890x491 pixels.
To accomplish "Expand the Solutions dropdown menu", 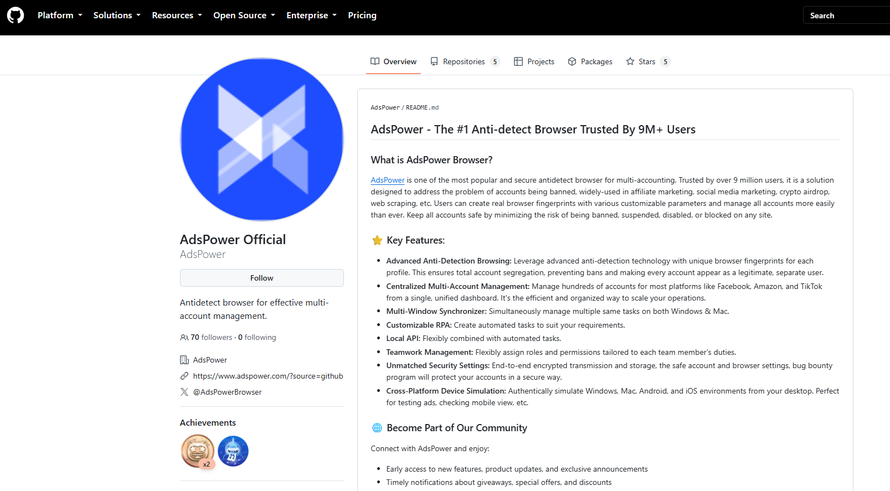I will (x=117, y=15).
